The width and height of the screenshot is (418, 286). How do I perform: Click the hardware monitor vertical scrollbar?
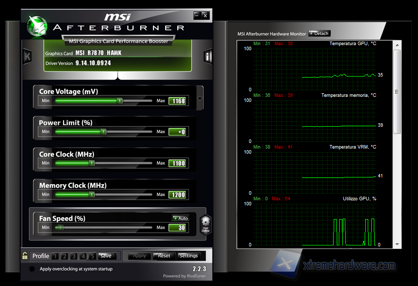point(397,91)
